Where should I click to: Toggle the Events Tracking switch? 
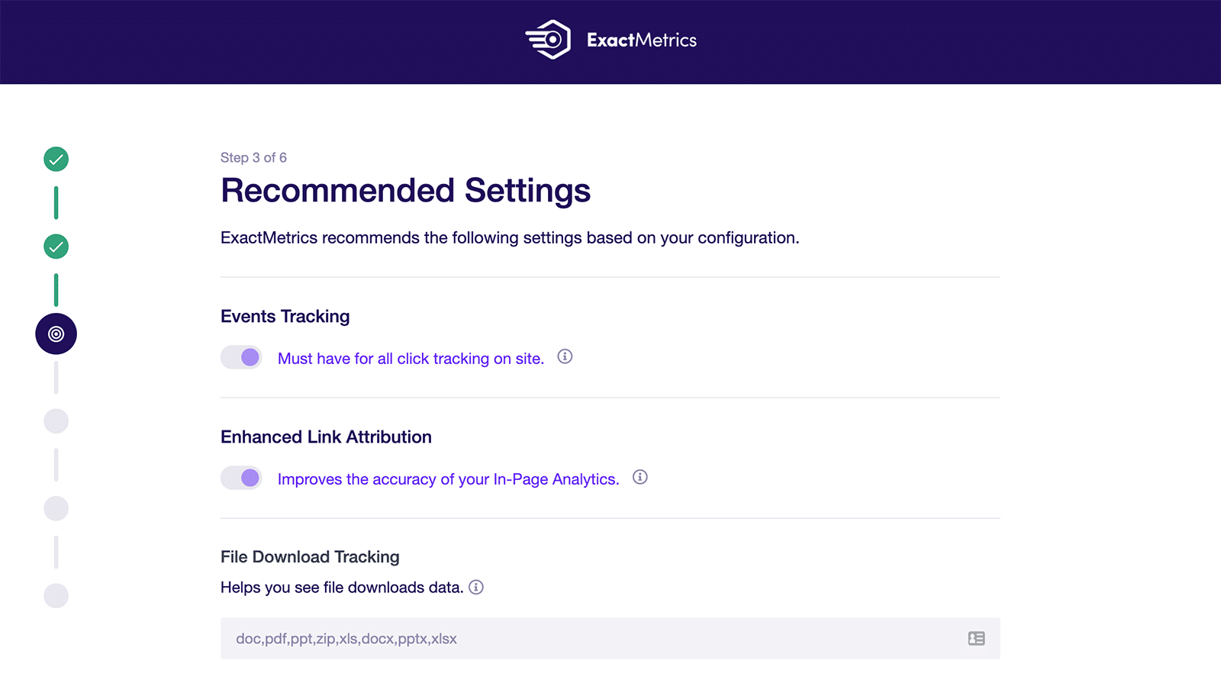(241, 357)
